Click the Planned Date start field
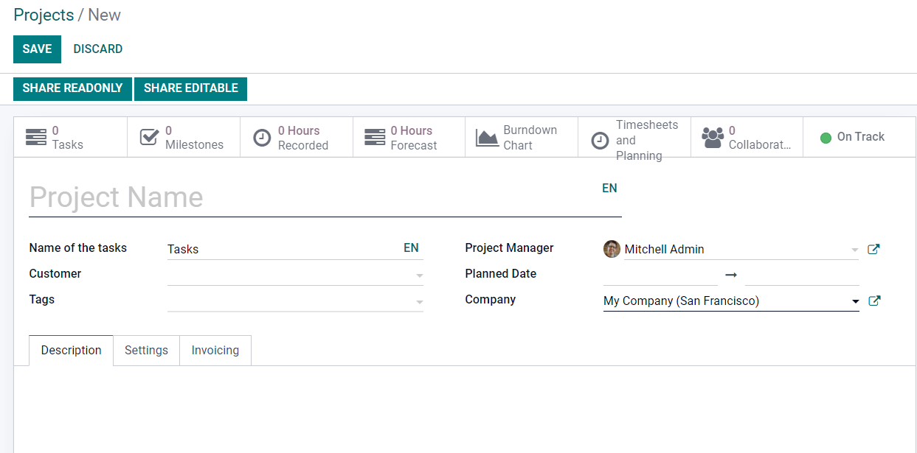This screenshot has width=917, height=453. pyautogui.click(x=660, y=275)
